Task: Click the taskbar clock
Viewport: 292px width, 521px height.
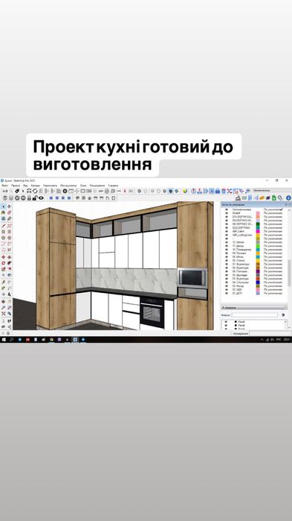Action: [x=287, y=340]
